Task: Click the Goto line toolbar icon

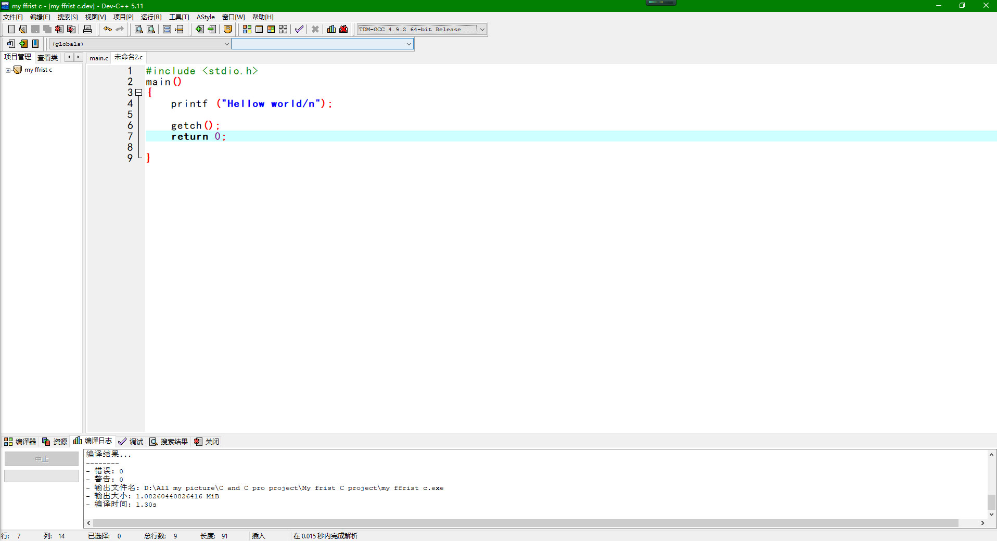Action: (179, 29)
